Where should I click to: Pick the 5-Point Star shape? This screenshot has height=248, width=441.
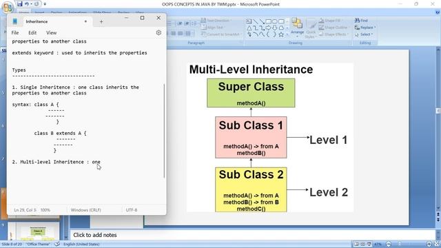[x=281, y=34]
